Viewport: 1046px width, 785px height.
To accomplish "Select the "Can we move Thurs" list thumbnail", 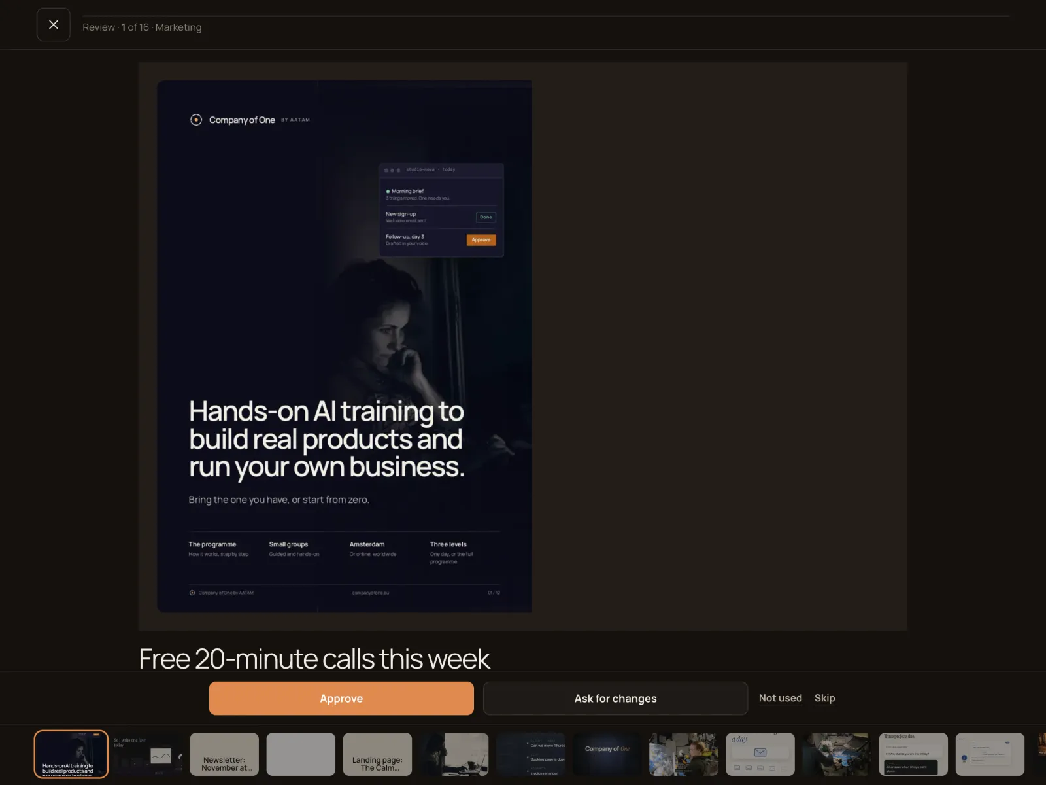I will point(530,754).
